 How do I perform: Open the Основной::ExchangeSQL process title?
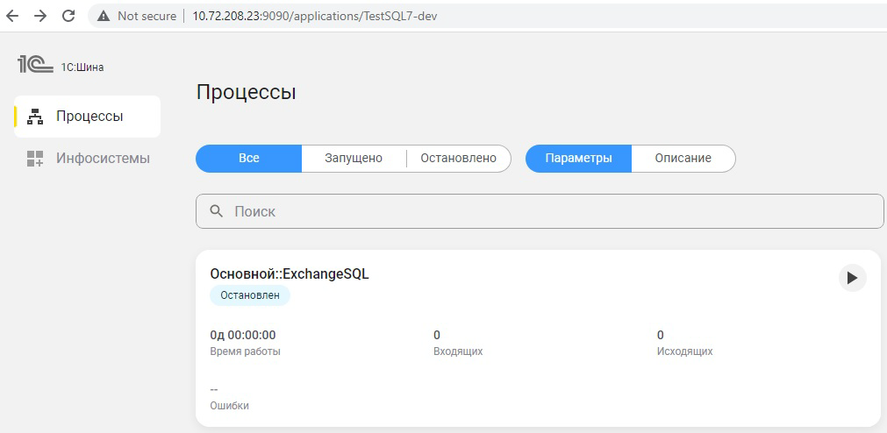click(x=290, y=274)
